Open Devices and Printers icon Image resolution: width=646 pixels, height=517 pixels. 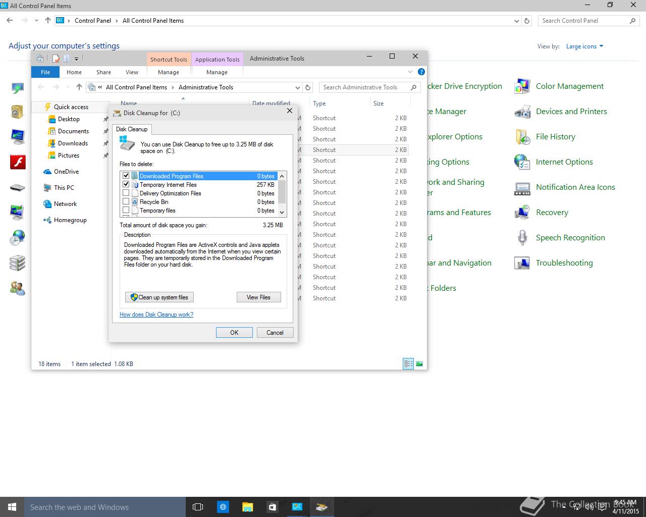click(x=522, y=112)
